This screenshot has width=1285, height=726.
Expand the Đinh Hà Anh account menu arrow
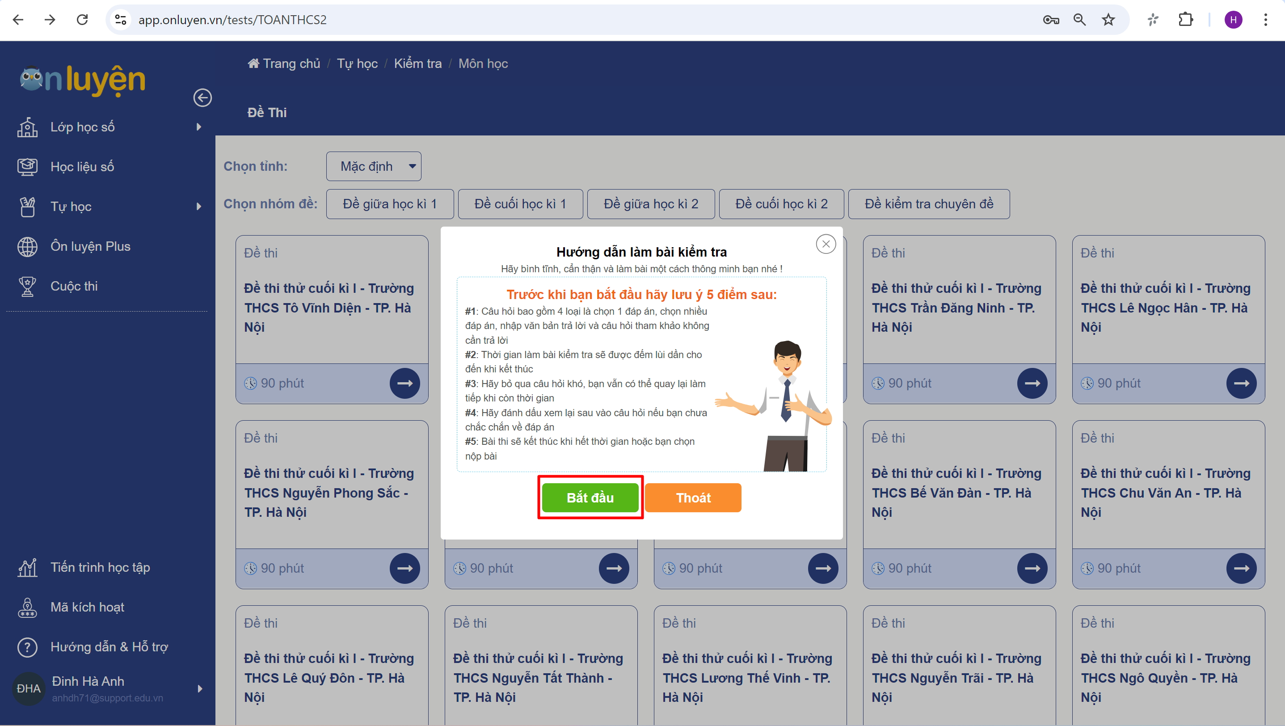tap(200, 688)
